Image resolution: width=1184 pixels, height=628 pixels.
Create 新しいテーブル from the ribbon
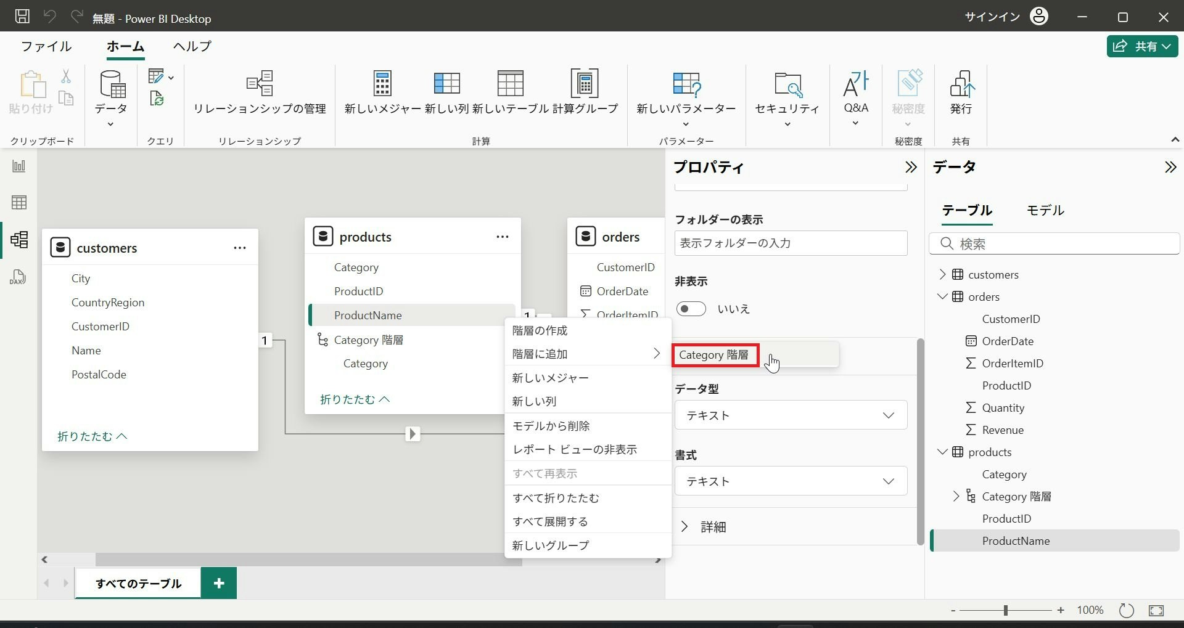click(x=511, y=92)
